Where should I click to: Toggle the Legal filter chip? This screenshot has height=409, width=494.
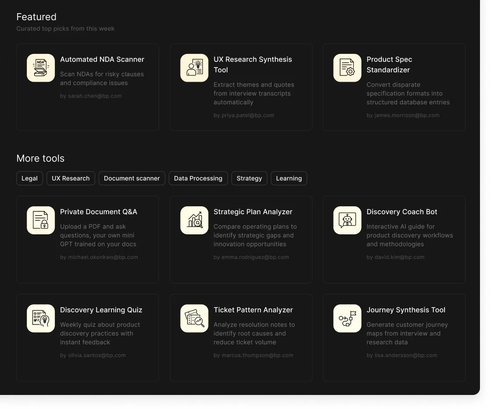[29, 178]
